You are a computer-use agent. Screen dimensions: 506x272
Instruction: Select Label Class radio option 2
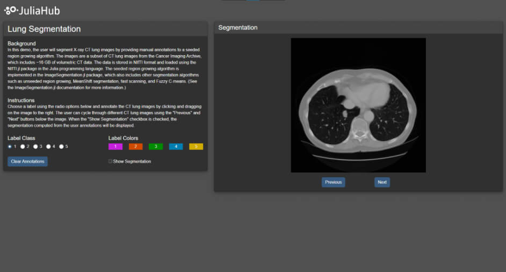23,146
